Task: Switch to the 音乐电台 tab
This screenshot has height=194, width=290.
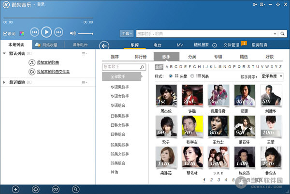Action: click(x=80, y=45)
